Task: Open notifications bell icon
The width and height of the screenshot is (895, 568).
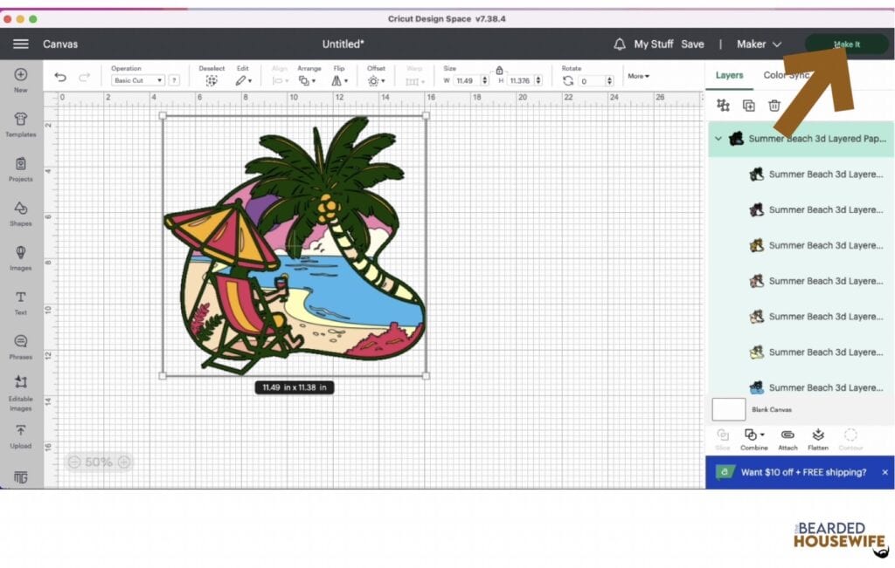Action: click(620, 44)
